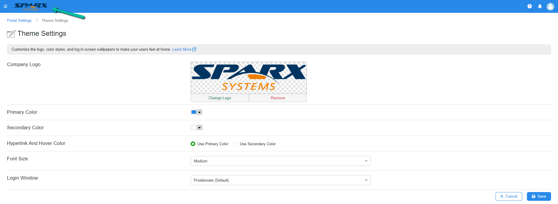Open the Learn More link
Image resolution: width=558 pixels, height=204 pixels.
coord(182,49)
